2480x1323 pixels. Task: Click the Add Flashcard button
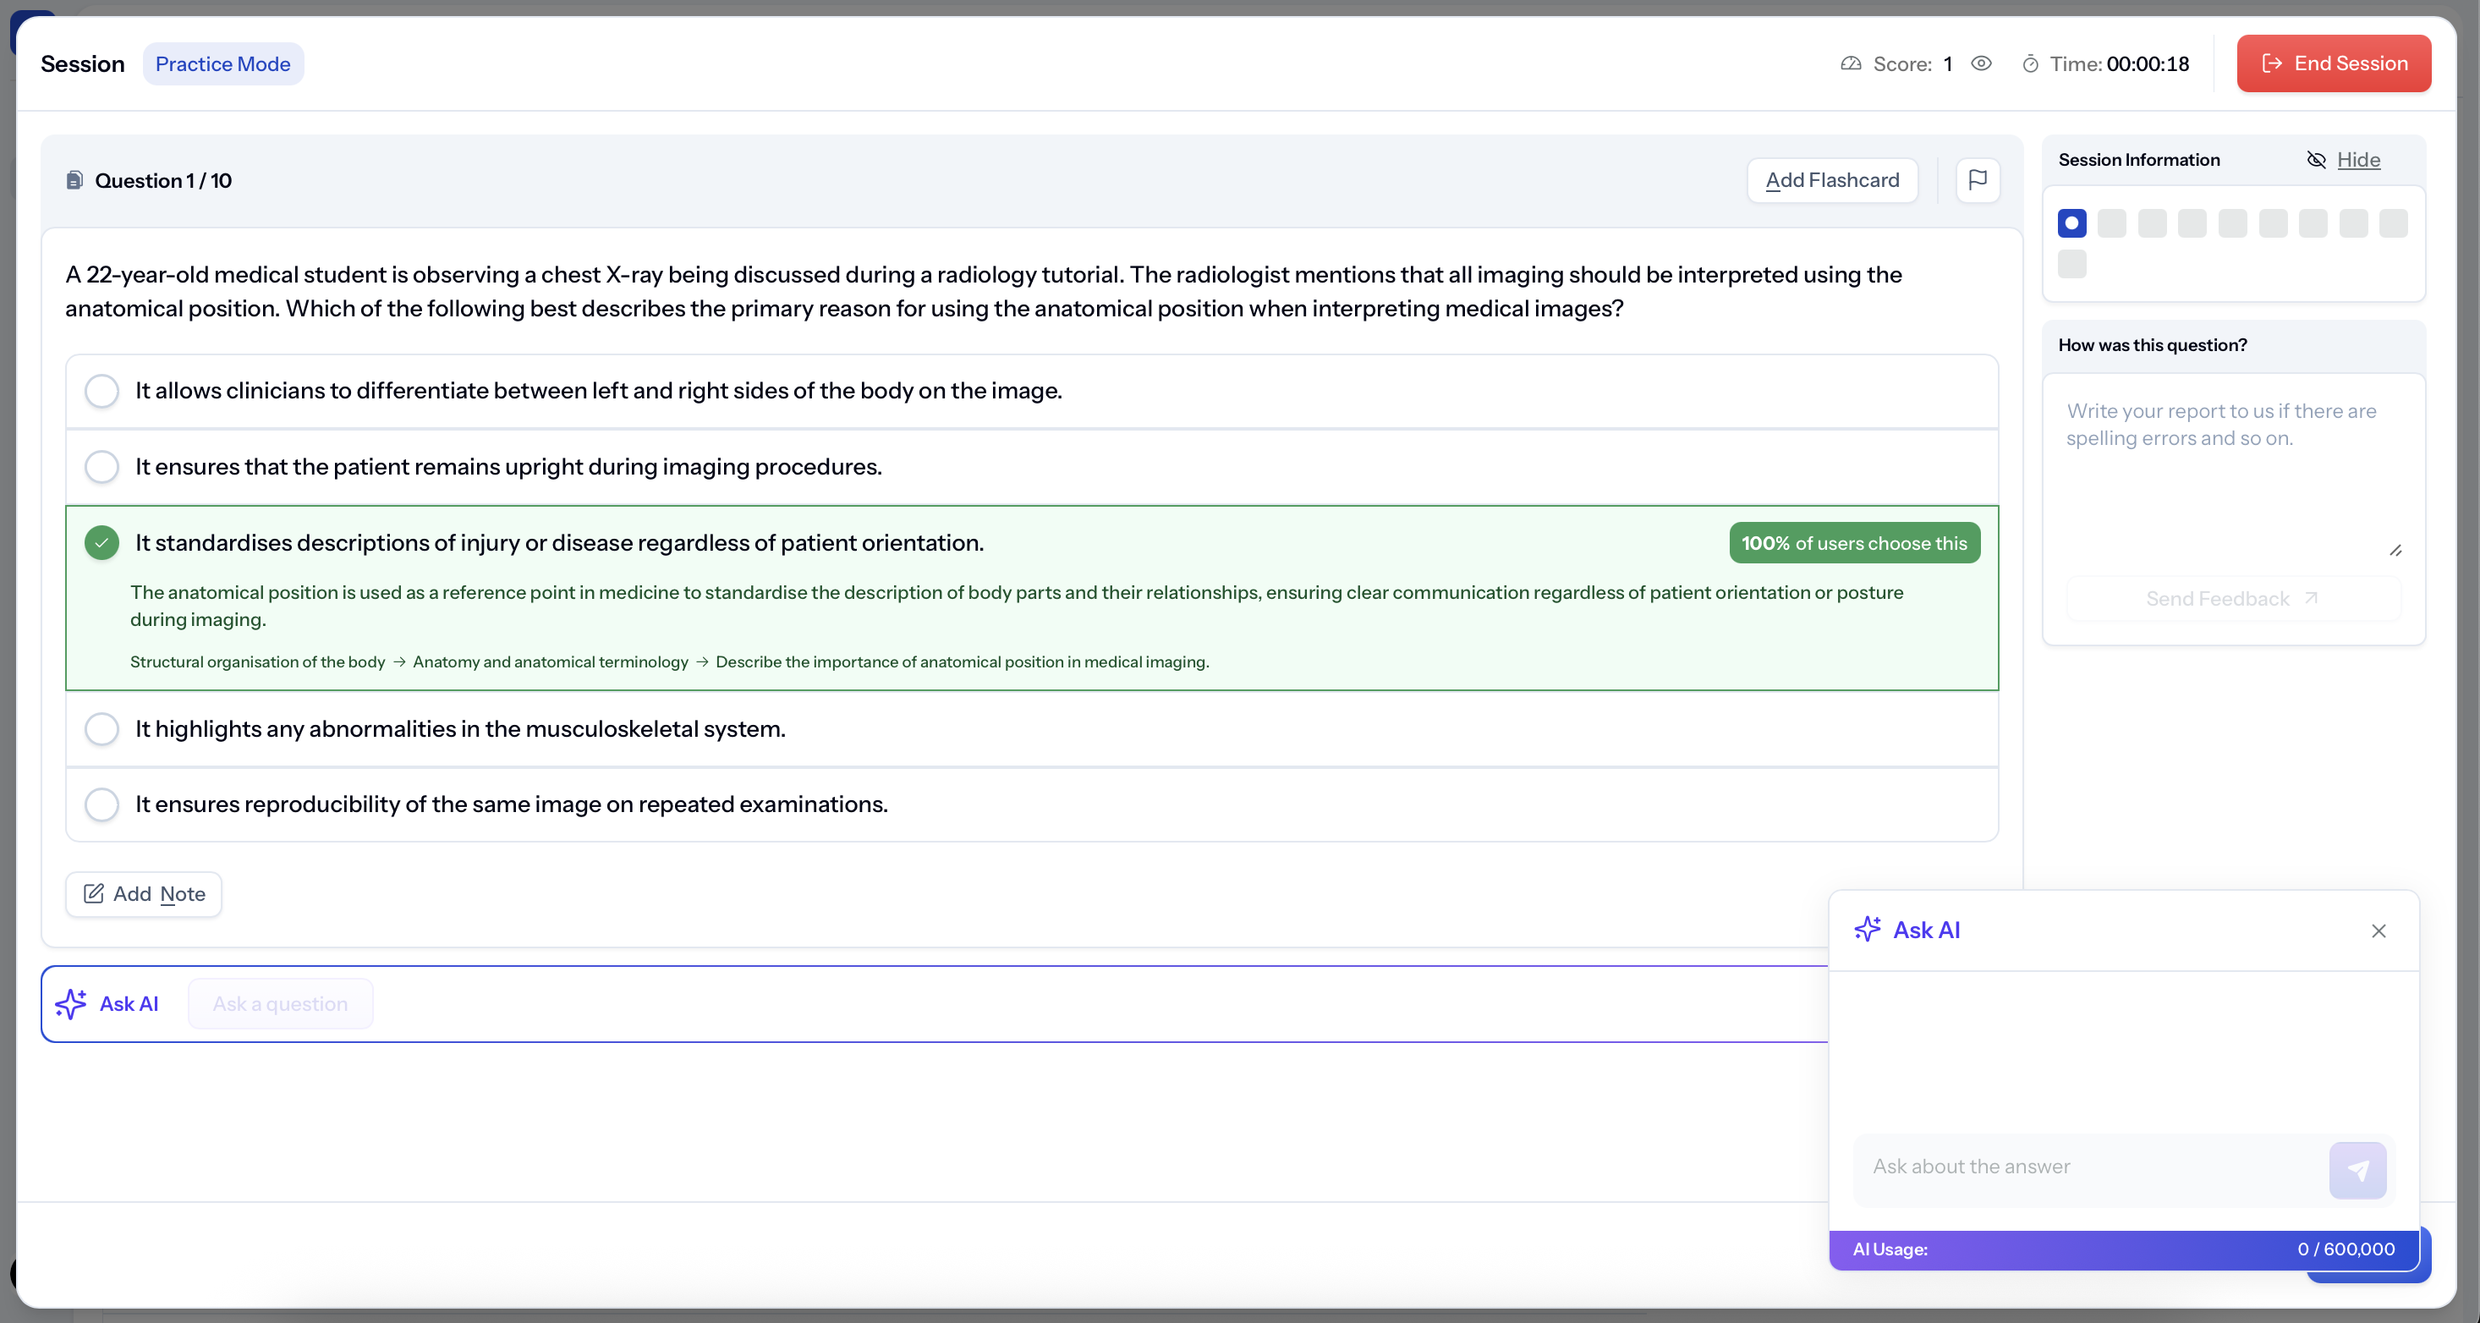point(1831,180)
